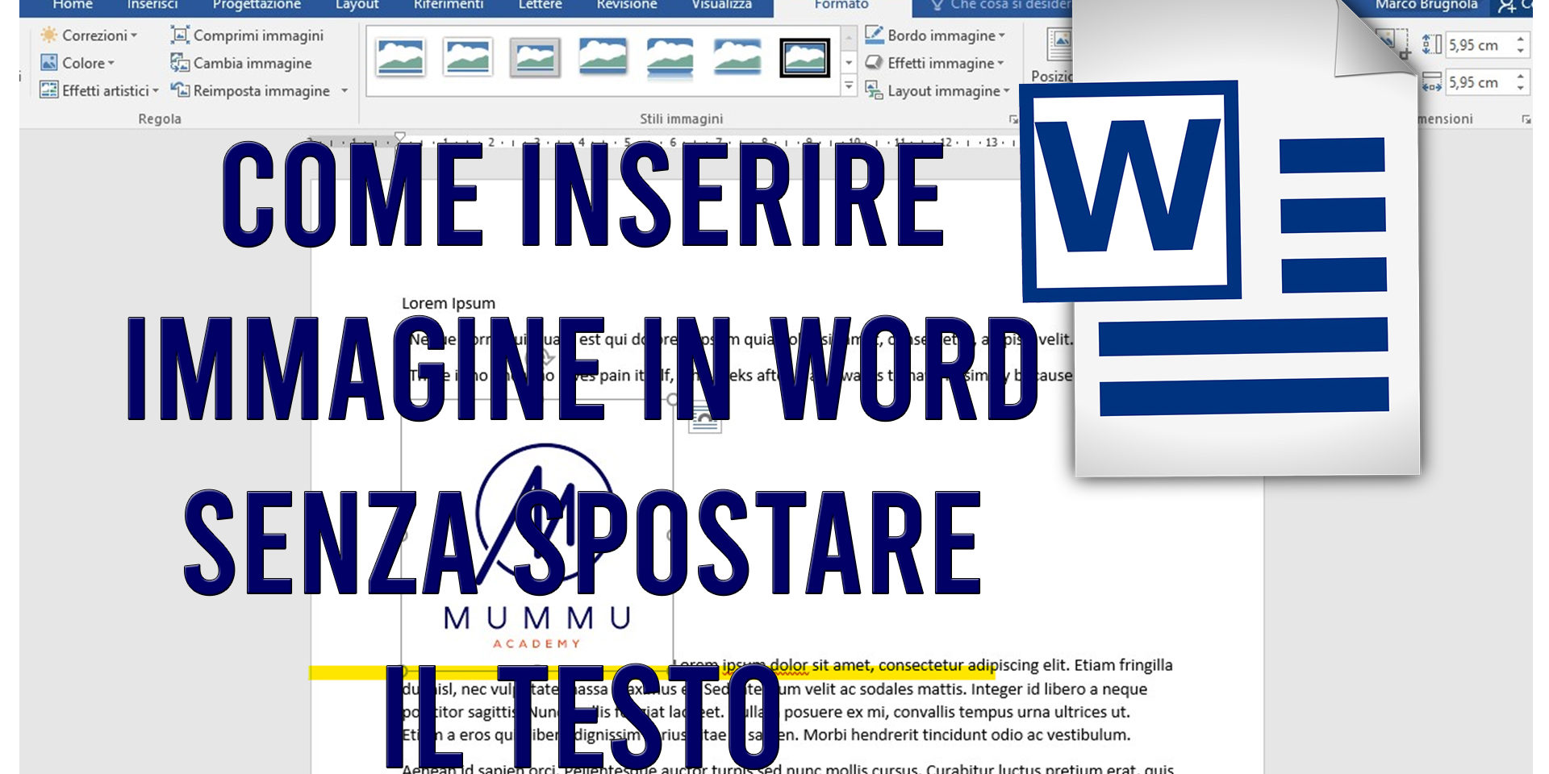
Task: Open the Correzioni image corrections menu
Action: pyautogui.click(x=89, y=35)
